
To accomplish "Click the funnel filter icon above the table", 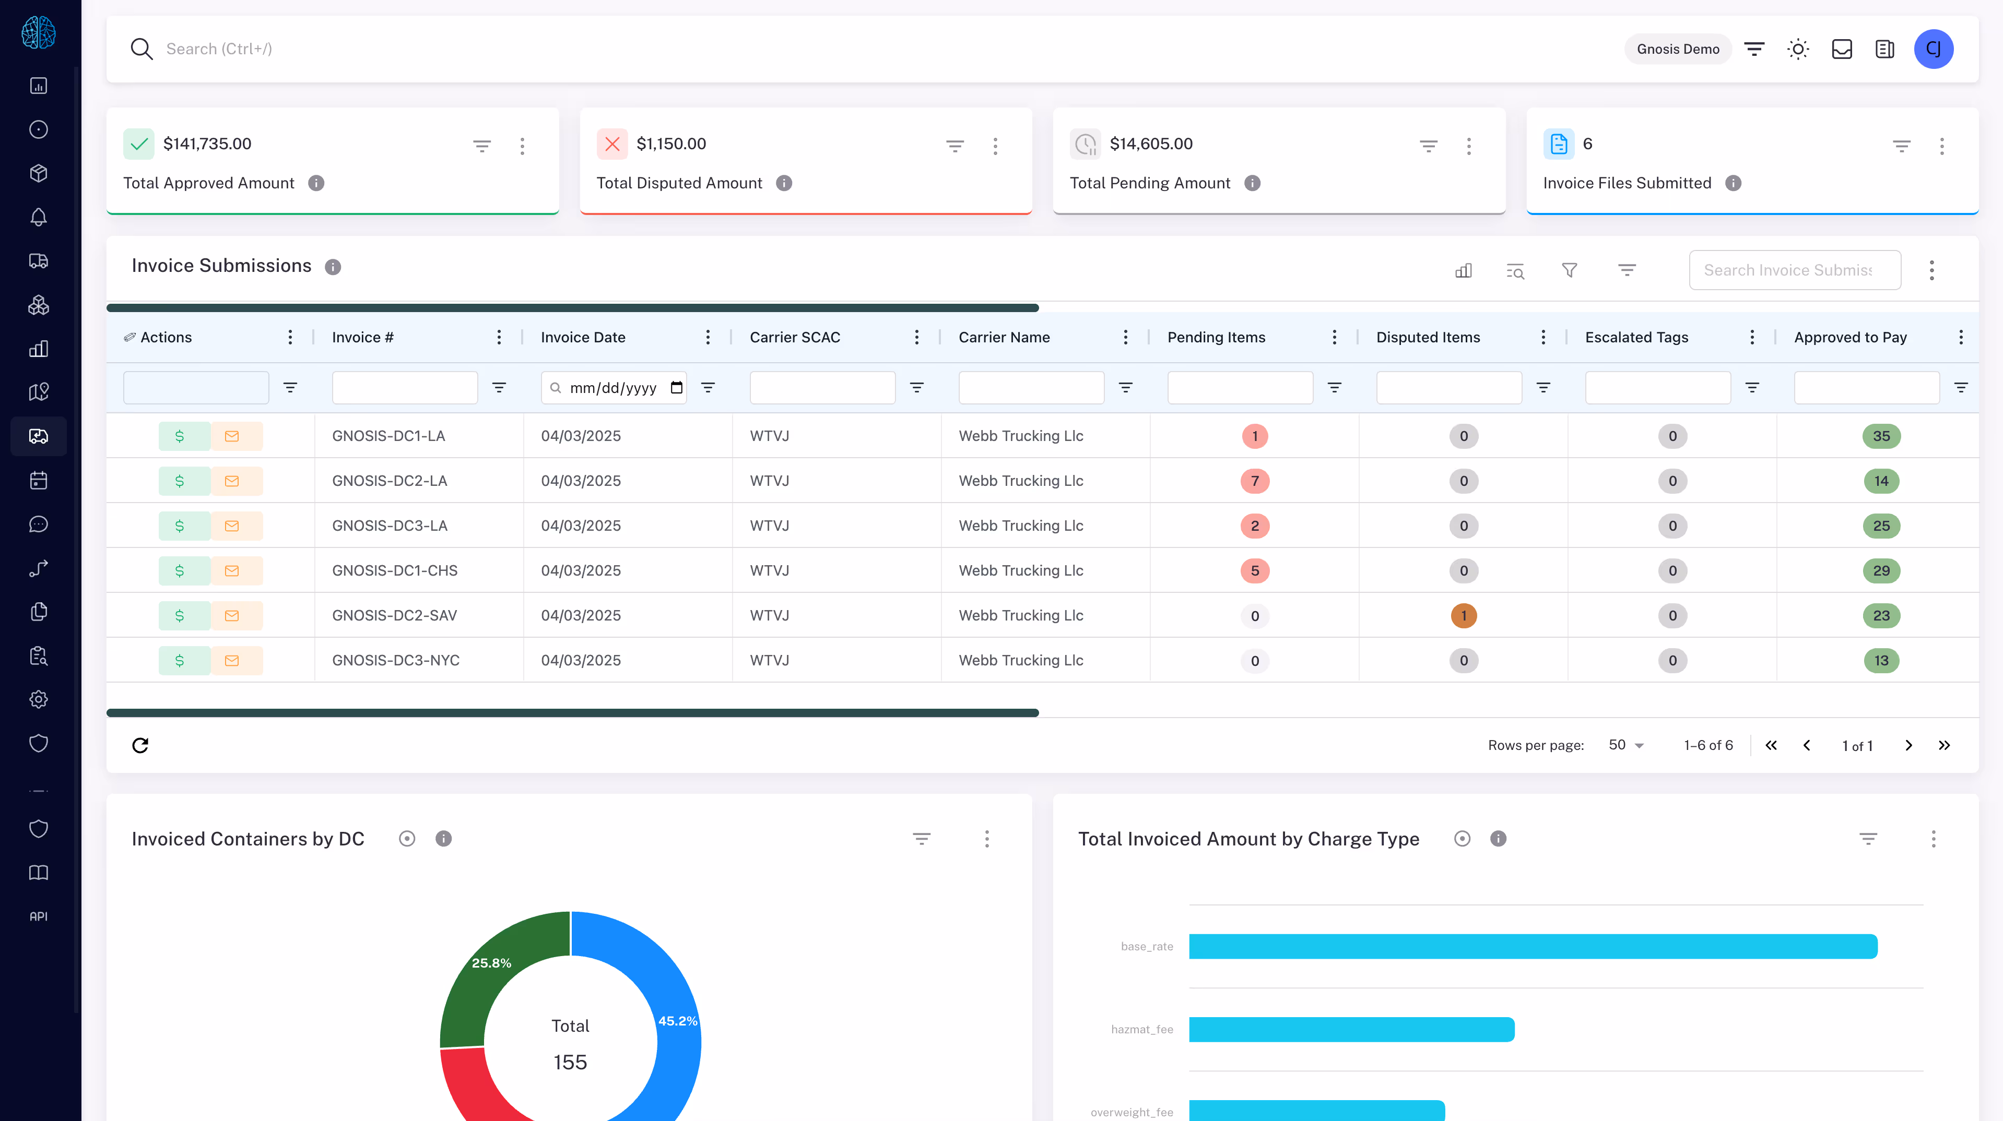I will coord(1569,270).
